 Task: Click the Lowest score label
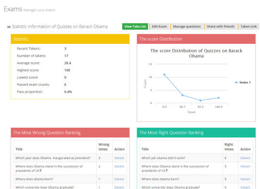27,78
